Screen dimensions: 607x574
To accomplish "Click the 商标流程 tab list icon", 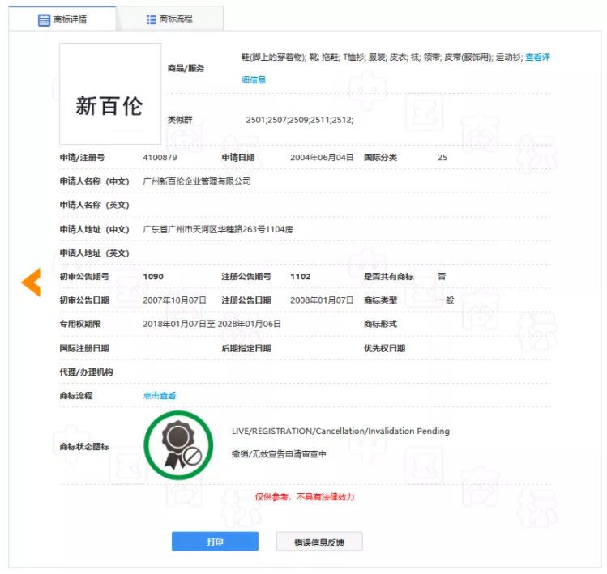I will (152, 19).
